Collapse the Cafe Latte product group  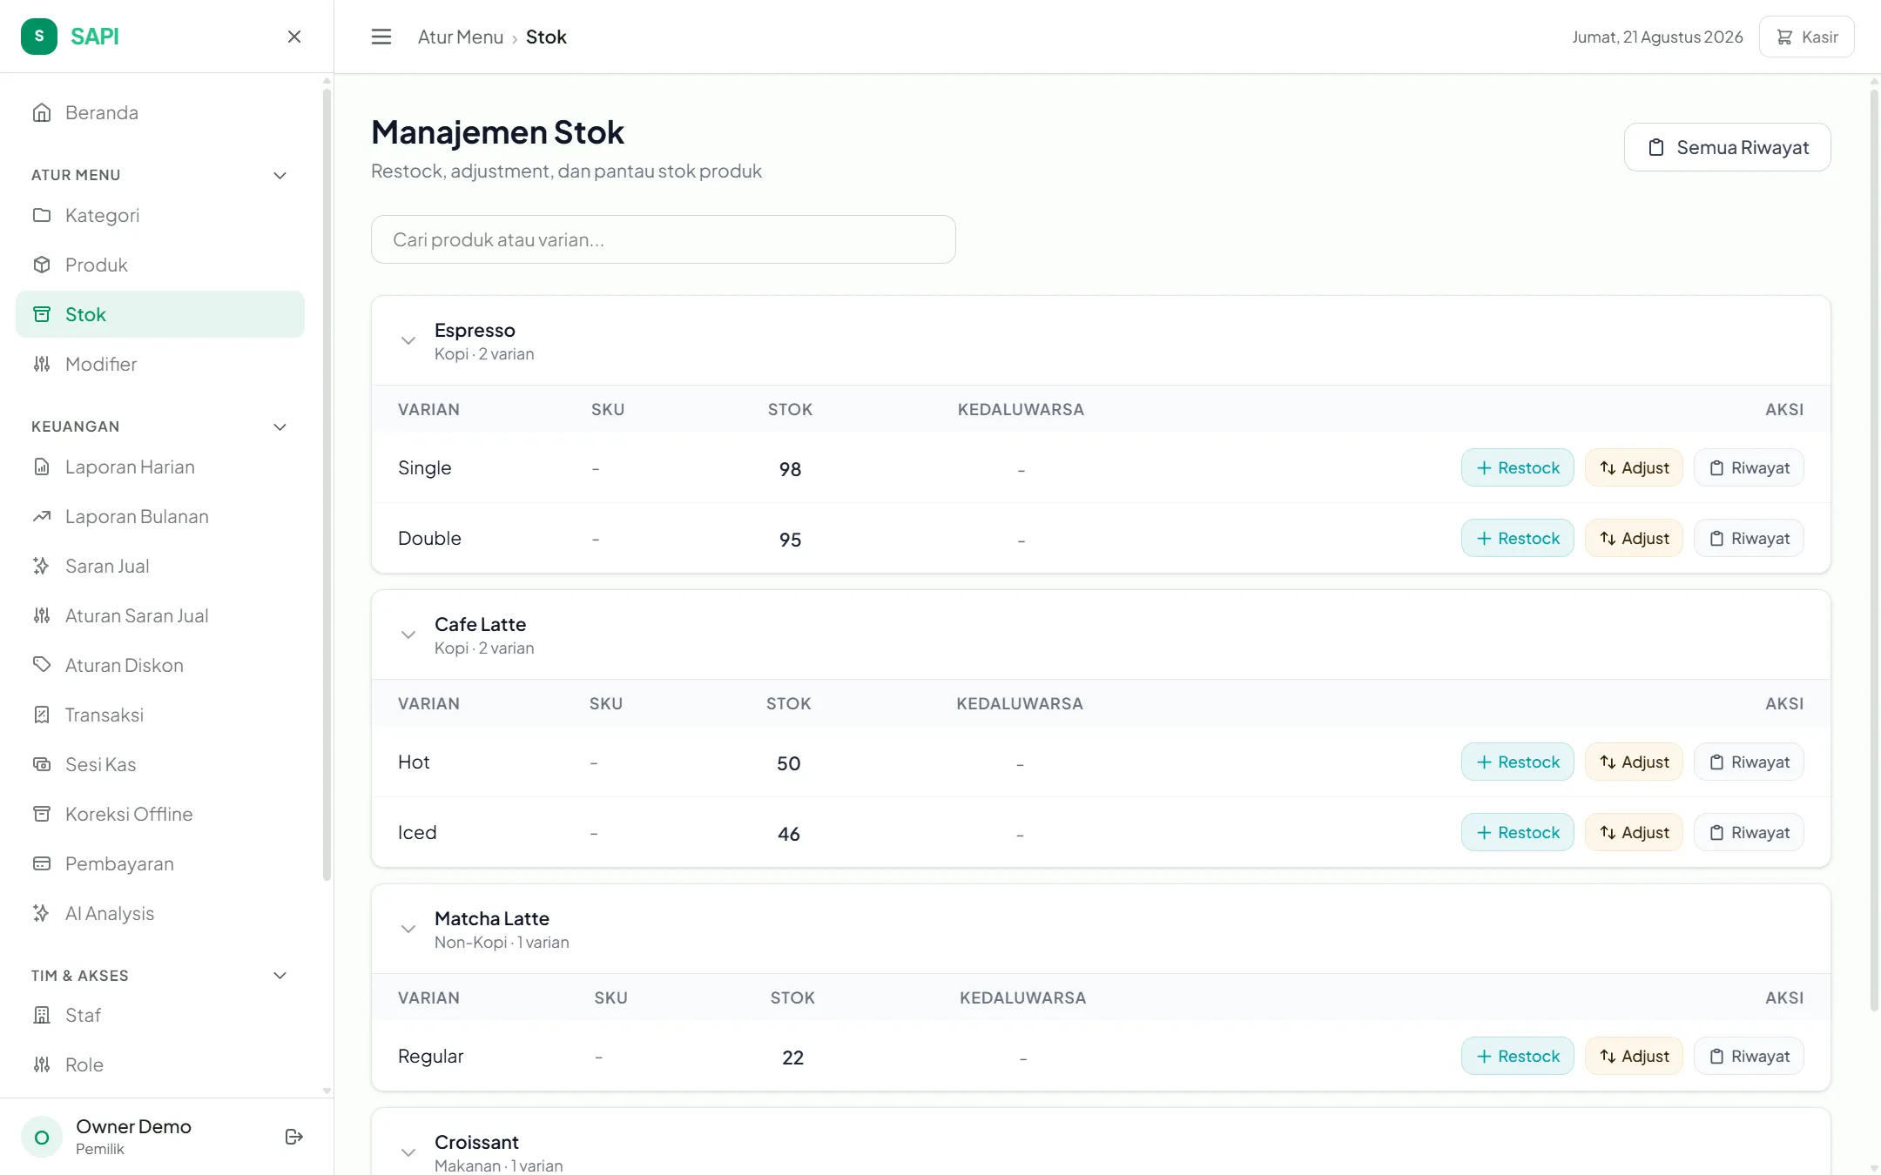point(408,634)
